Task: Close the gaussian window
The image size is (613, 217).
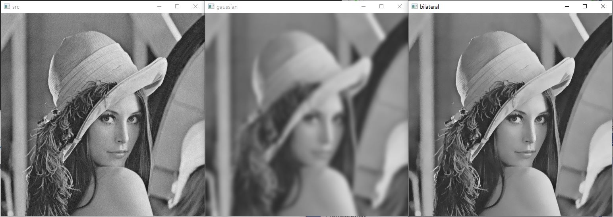Action: point(399,7)
